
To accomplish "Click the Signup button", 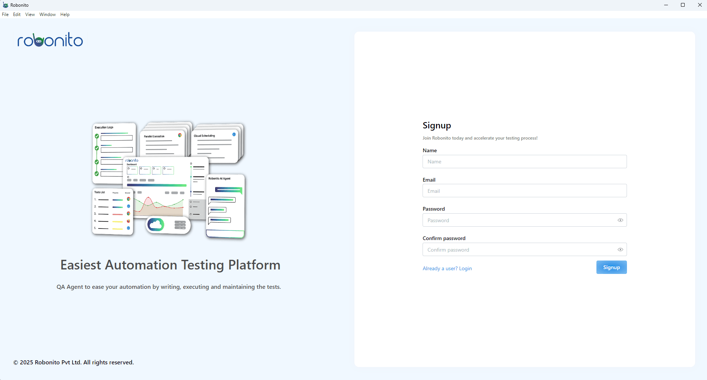I will click(x=611, y=267).
